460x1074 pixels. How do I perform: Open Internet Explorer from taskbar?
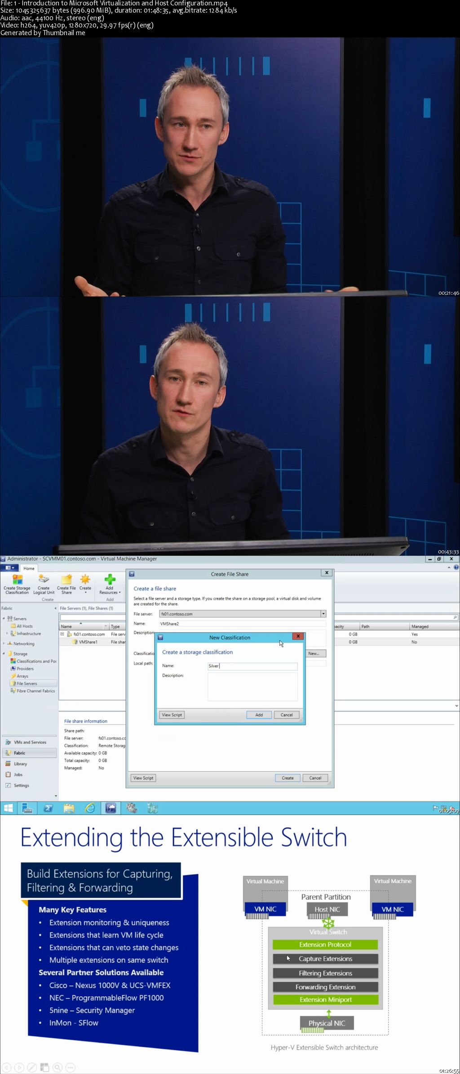[90, 809]
